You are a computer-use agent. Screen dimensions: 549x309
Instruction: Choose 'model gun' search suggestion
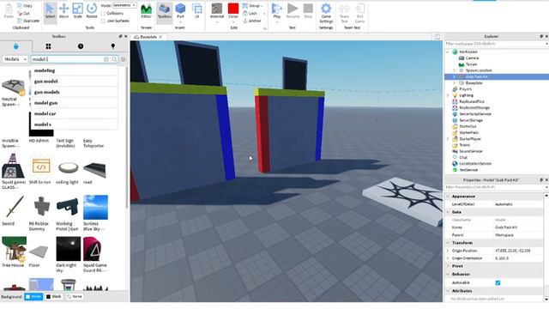75,103
